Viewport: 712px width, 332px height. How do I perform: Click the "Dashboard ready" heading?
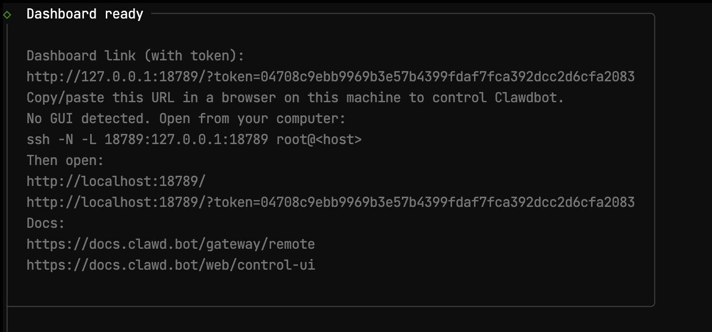[85, 14]
